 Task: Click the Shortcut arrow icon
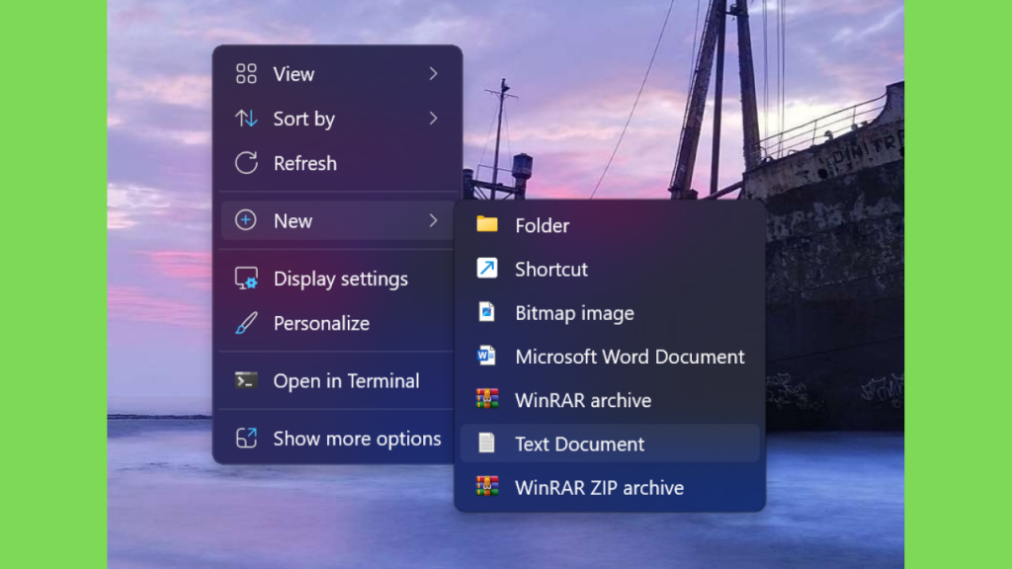point(487,268)
